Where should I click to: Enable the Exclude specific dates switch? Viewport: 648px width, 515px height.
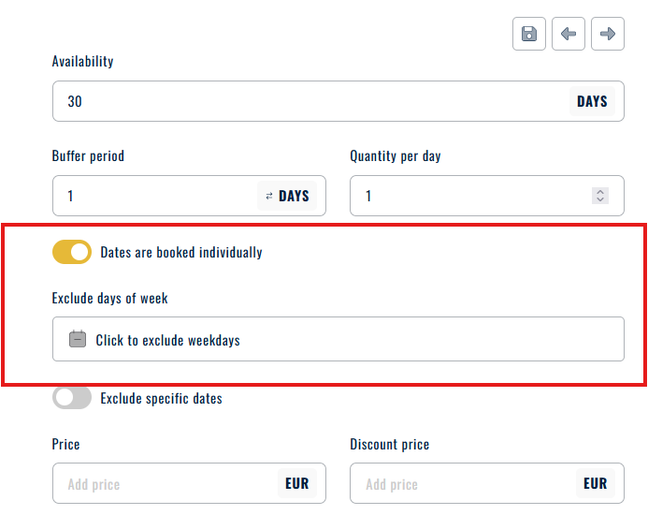(72, 398)
